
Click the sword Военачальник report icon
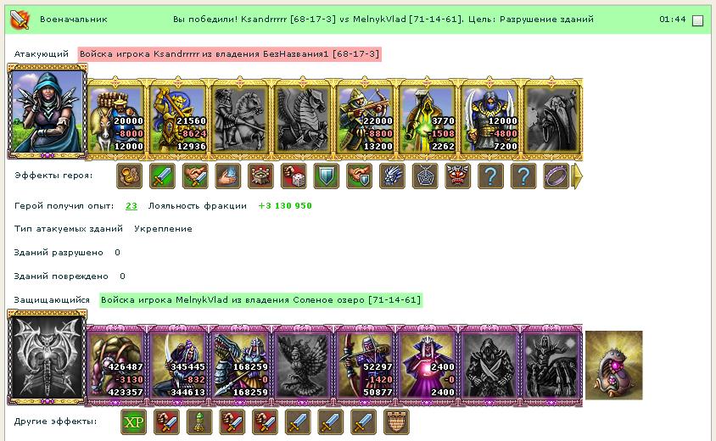point(20,20)
